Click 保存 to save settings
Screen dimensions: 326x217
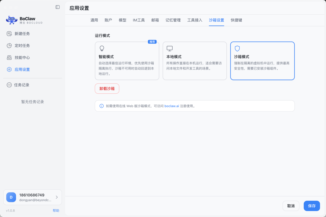click(312, 206)
